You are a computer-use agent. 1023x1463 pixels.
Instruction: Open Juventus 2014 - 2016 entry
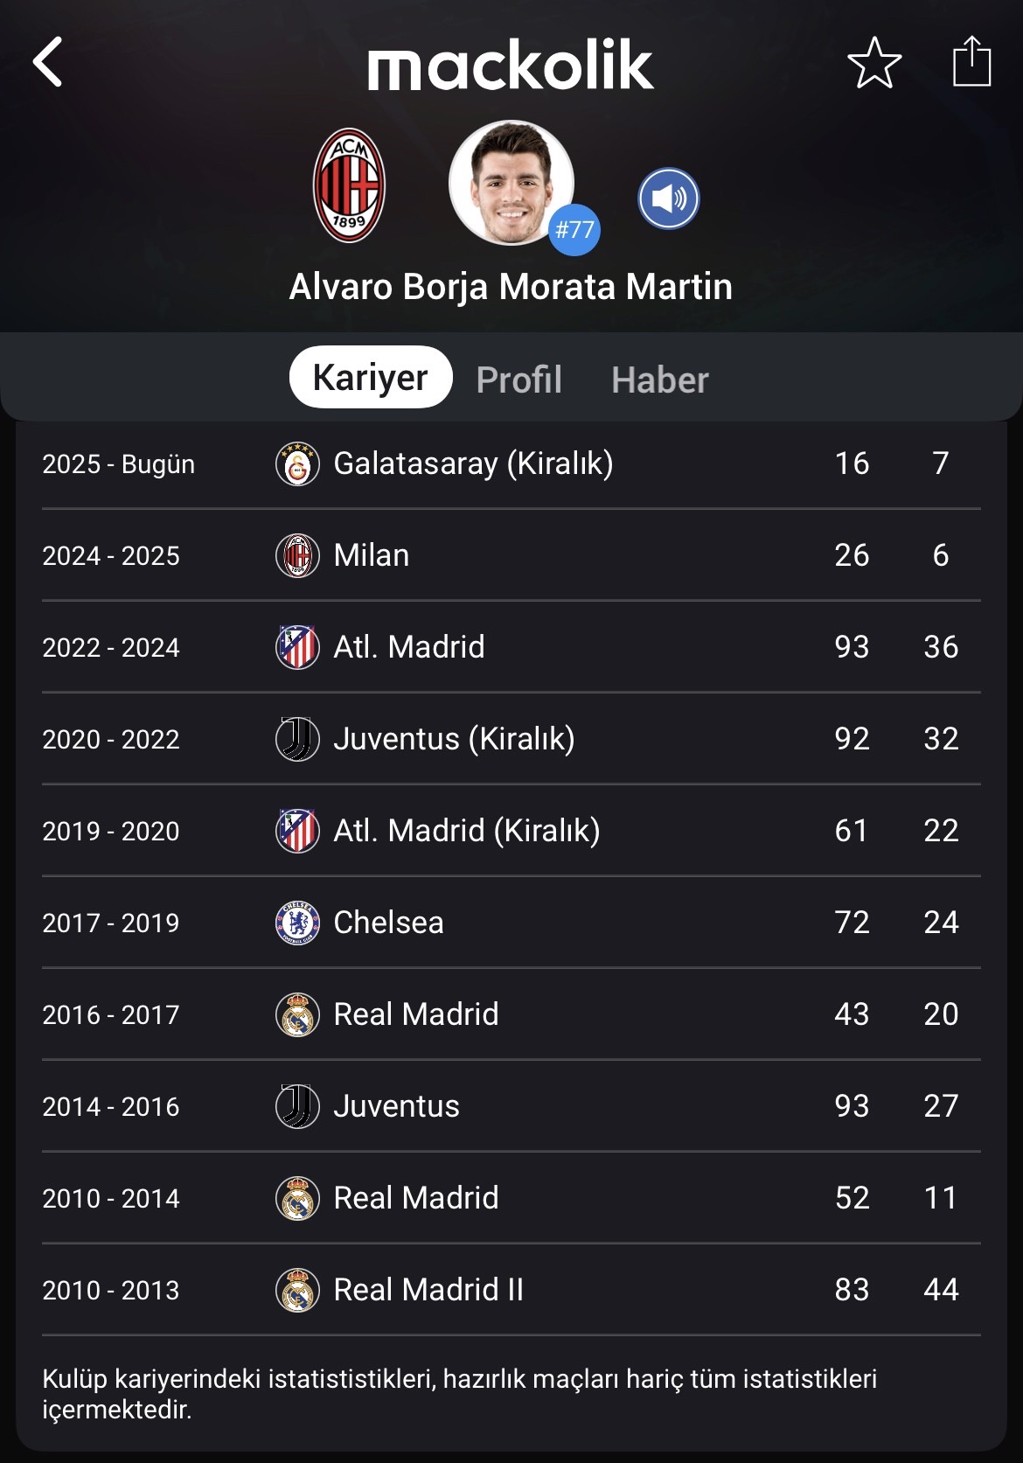click(x=511, y=1106)
